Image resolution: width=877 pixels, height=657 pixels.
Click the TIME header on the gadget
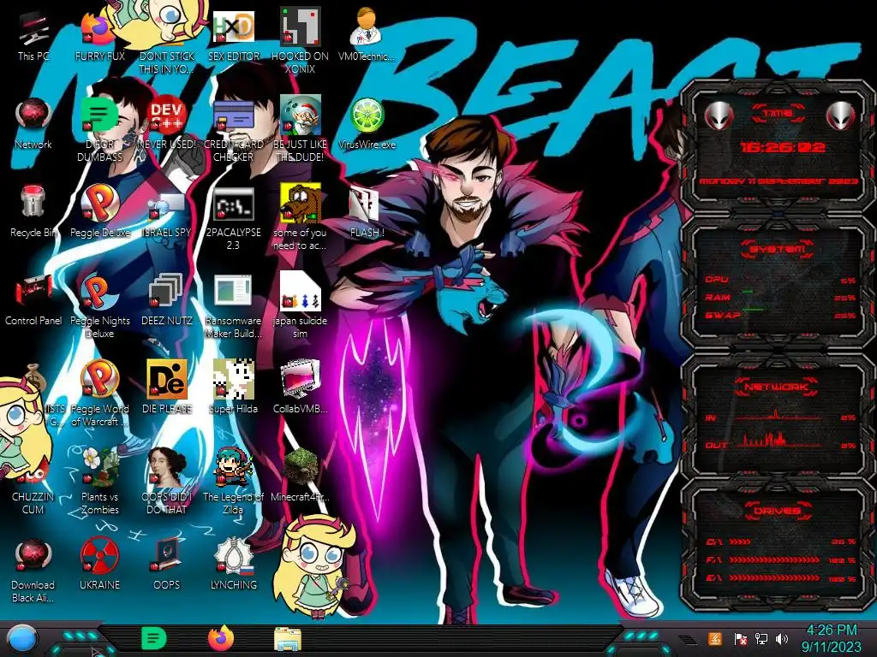click(778, 114)
